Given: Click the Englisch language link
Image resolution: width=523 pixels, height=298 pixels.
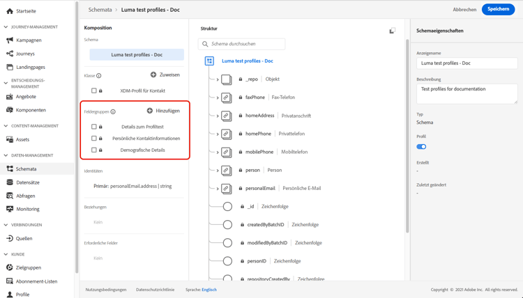Looking at the screenshot, I should 209,290.
